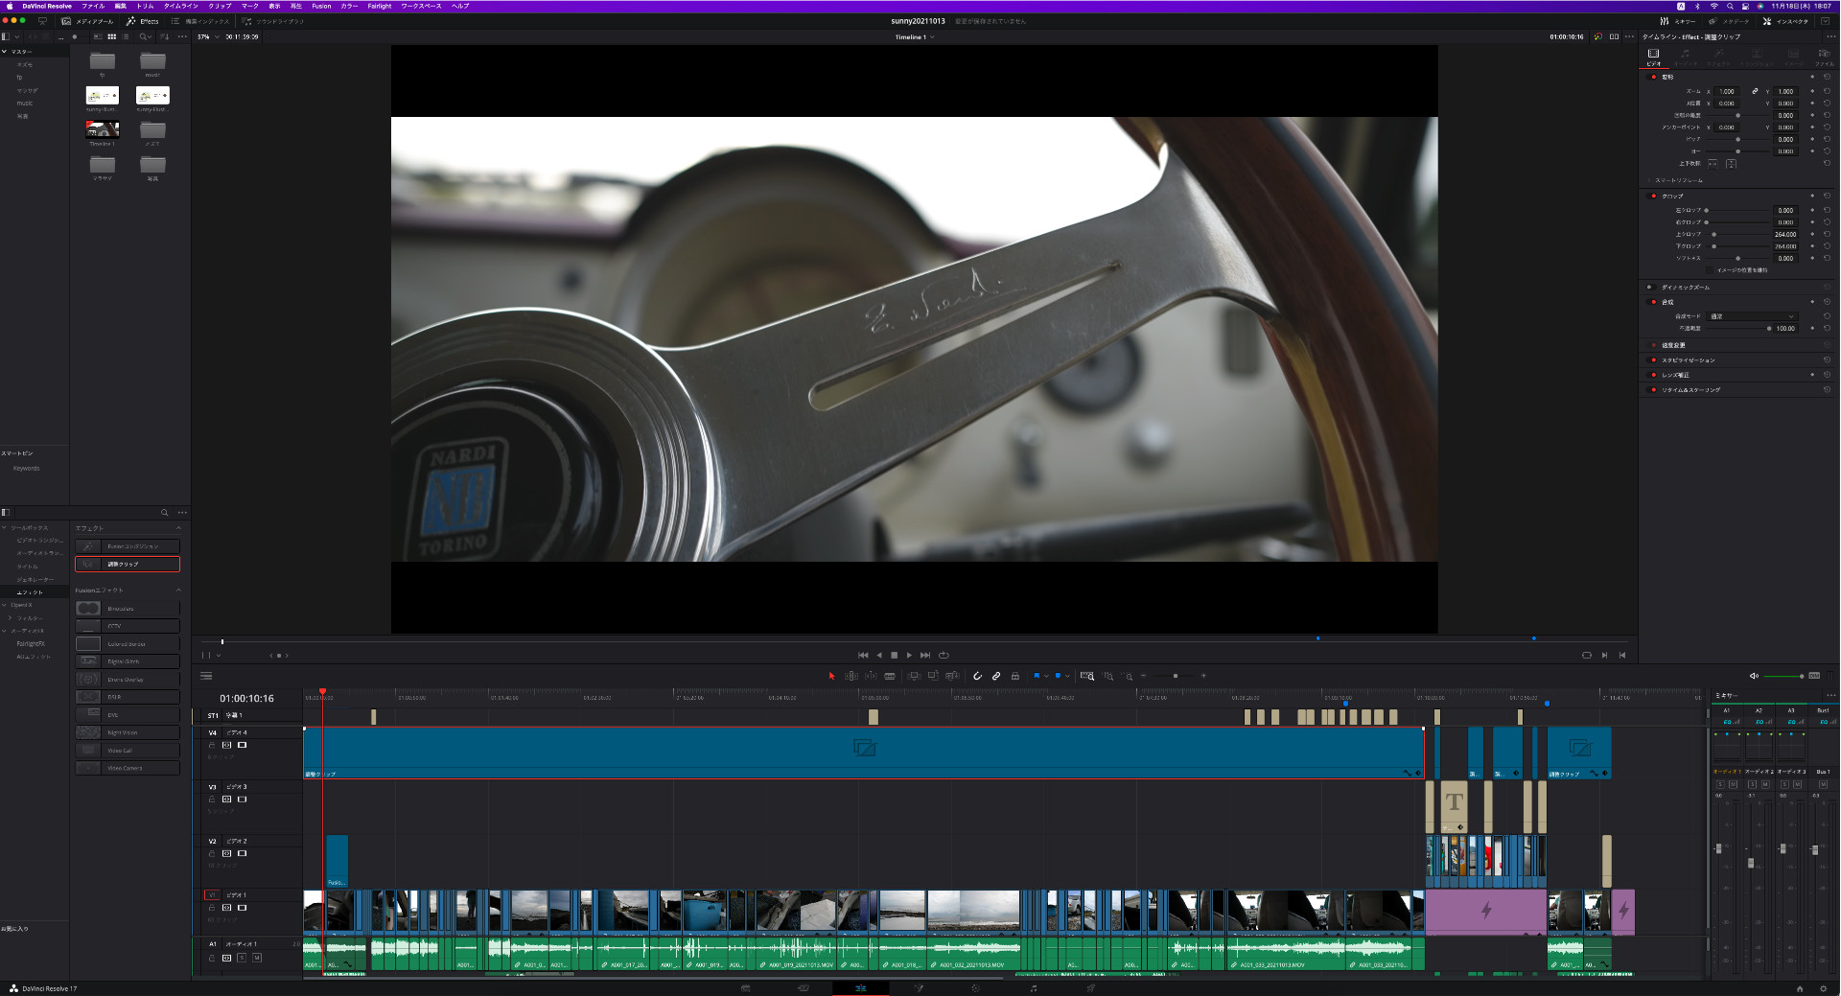Click the linked selection chain icon
The width and height of the screenshot is (1841, 996).
click(x=996, y=676)
